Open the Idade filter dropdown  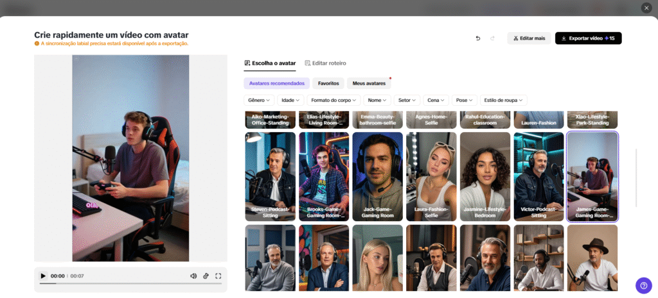click(290, 101)
